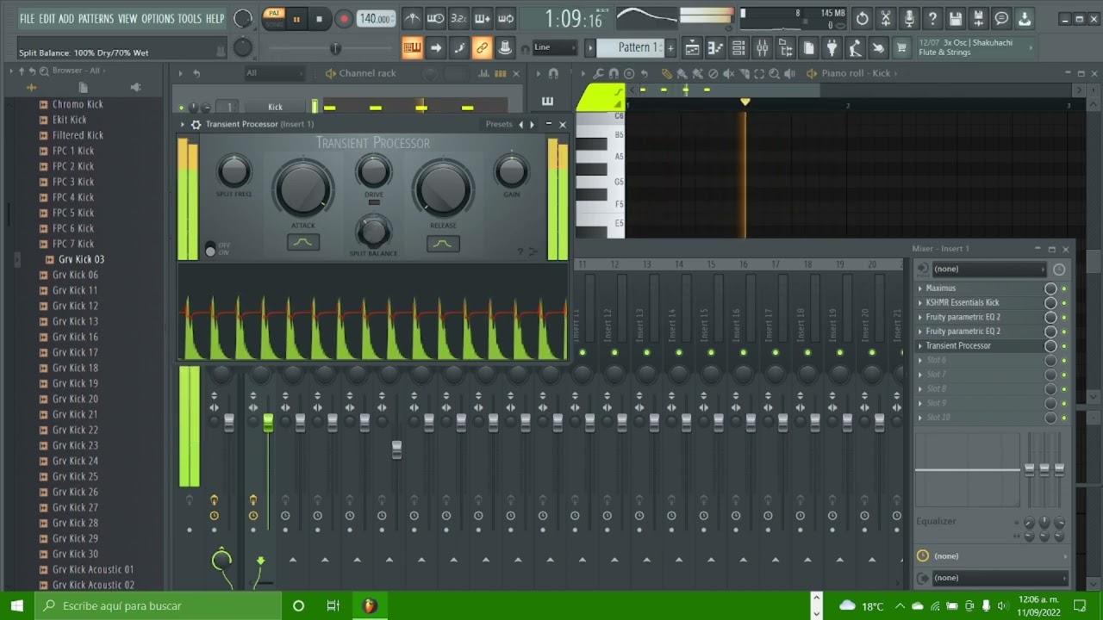1103x620 pixels.
Task: Select next preset arrow in Transient Processor
Action: click(532, 124)
